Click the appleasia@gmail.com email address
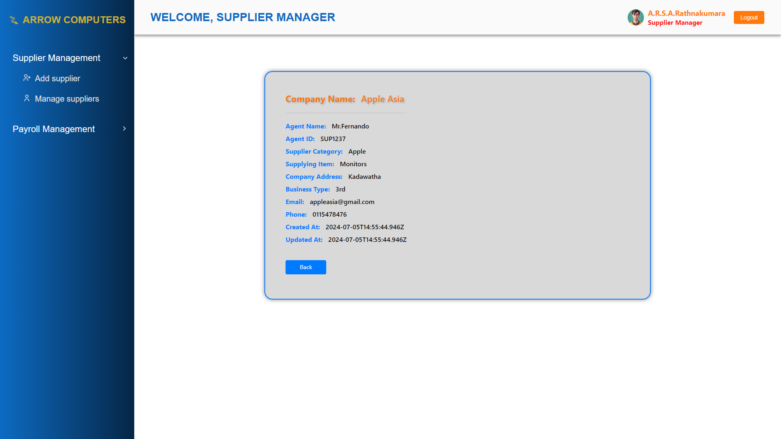 342,202
